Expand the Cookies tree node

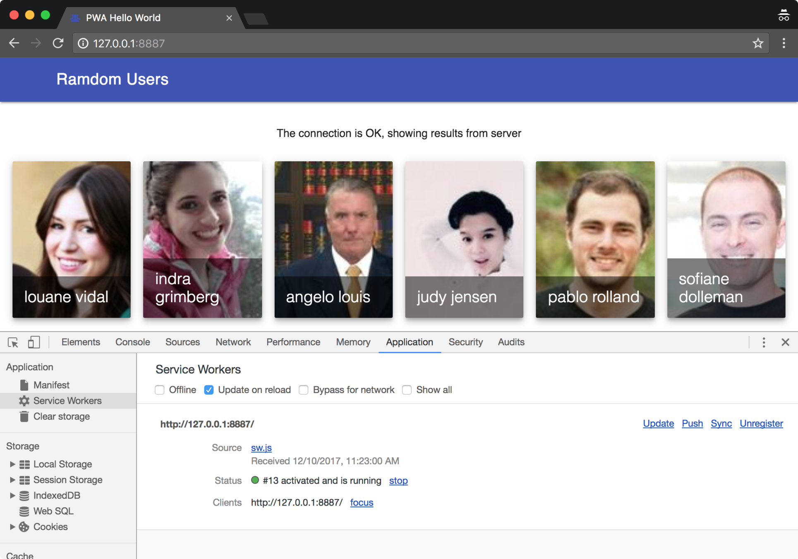pyautogui.click(x=12, y=527)
